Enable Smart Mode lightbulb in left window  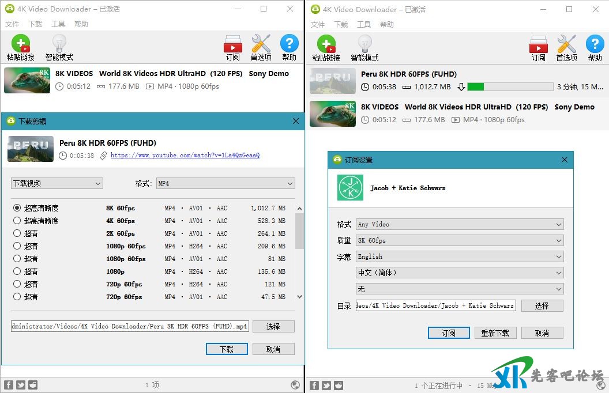coord(59,44)
